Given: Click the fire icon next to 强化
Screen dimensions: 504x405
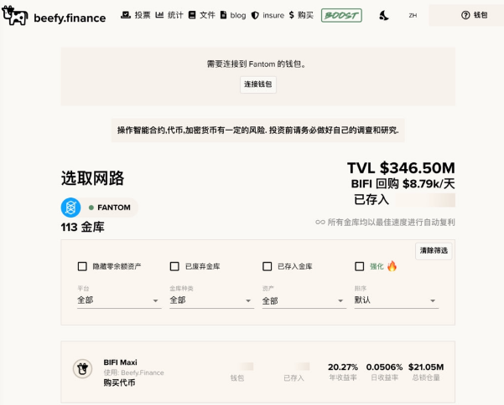Looking at the screenshot, I should 392,266.
